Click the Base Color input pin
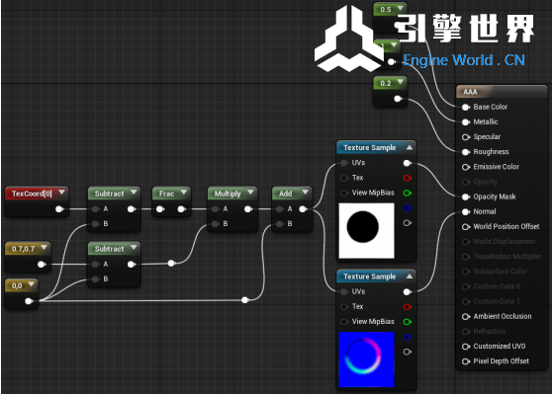This screenshot has height=394, width=552. [x=466, y=108]
